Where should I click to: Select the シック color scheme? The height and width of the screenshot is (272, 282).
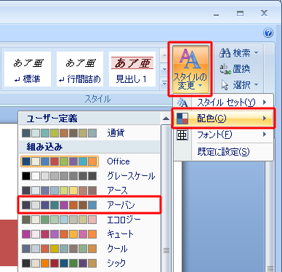click(89, 263)
